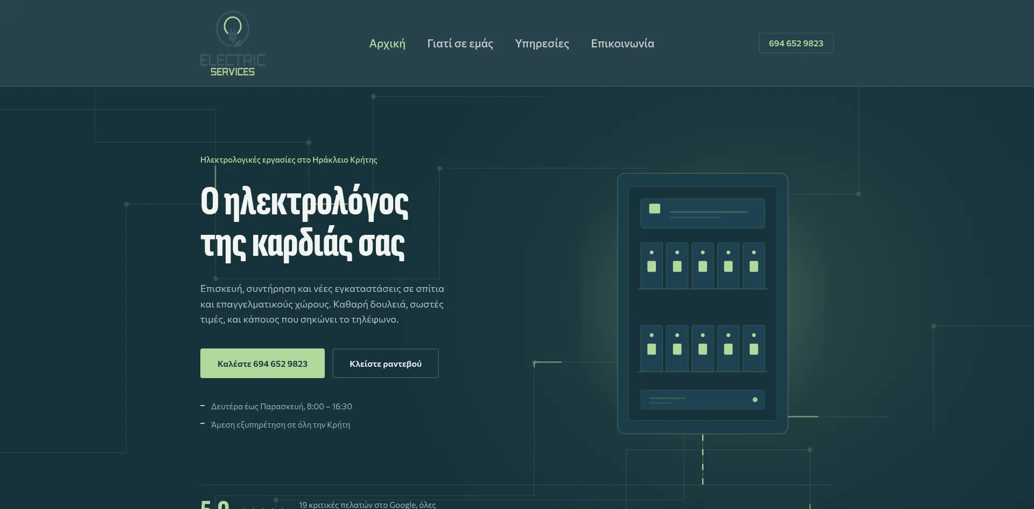Click text Άμεση εξυπηρέτηση σε όλη την Κρήτη
The height and width of the screenshot is (509, 1034).
[281, 425]
